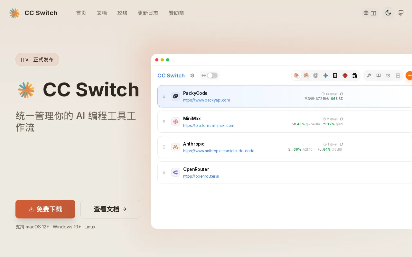
Task: Click the 查看文档 button
Action: (x=110, y=209)
